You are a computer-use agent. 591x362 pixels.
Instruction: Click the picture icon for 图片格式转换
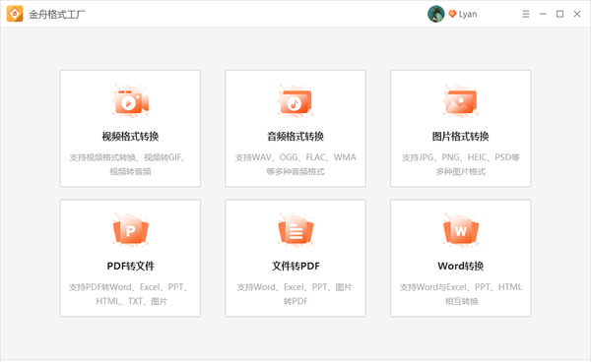coord(461,101)
